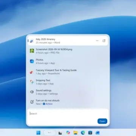Click the small Action badge icon
The image size is (136, 136).
[44, 104]
